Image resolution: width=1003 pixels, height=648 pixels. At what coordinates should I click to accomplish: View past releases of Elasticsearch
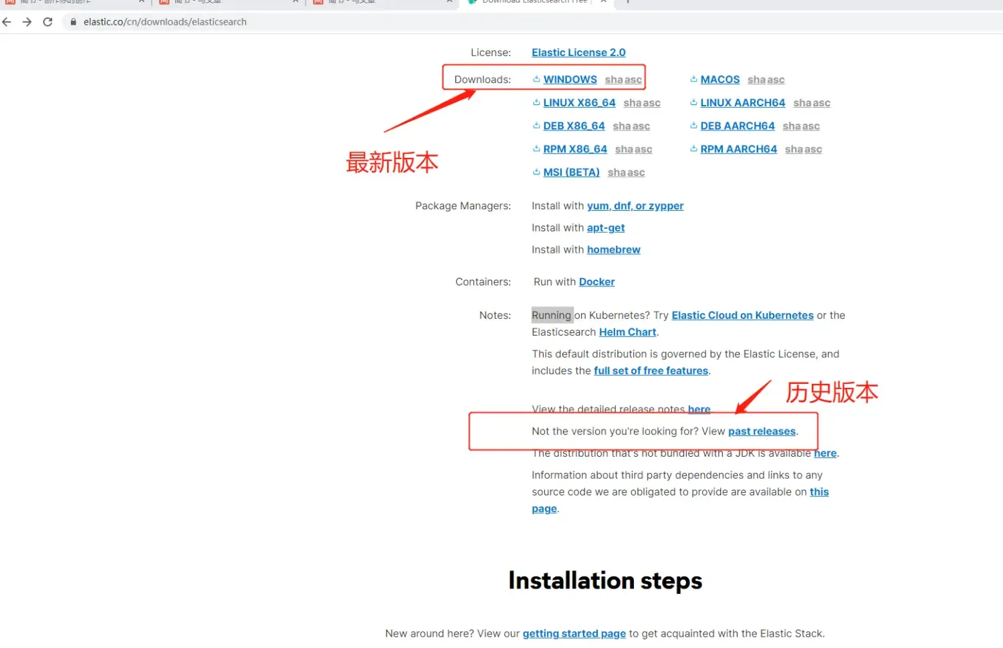click(x=762, y=431)
